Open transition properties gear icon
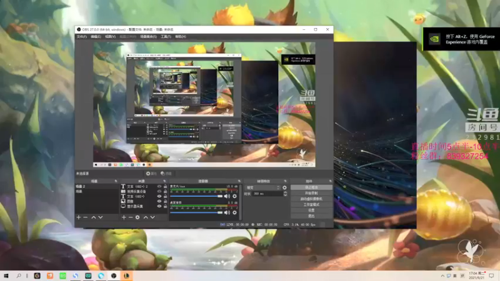The width and height of the screenshot is (500, 281). [x=285, y=188]
